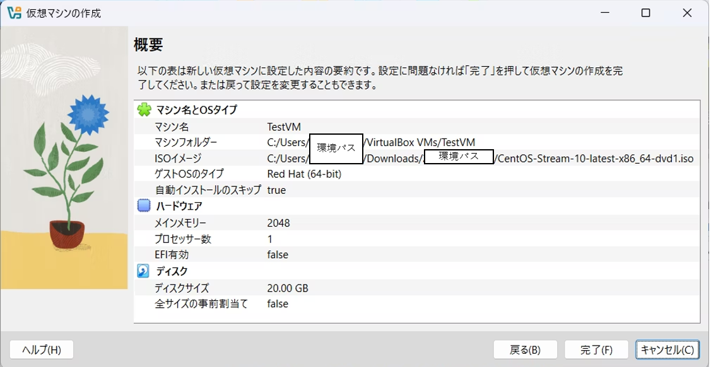Select the EFI有効 row label
Image resolution: width=711 pixels, height=367 pixels.
click(x=172, y=255)
